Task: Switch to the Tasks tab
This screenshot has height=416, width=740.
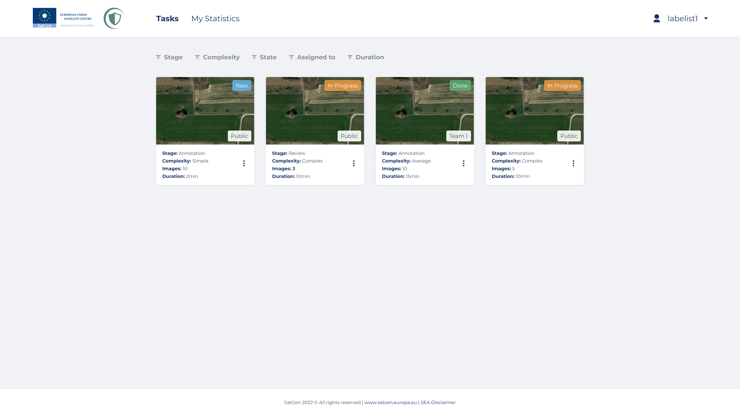Action: (x=167, y=18)
